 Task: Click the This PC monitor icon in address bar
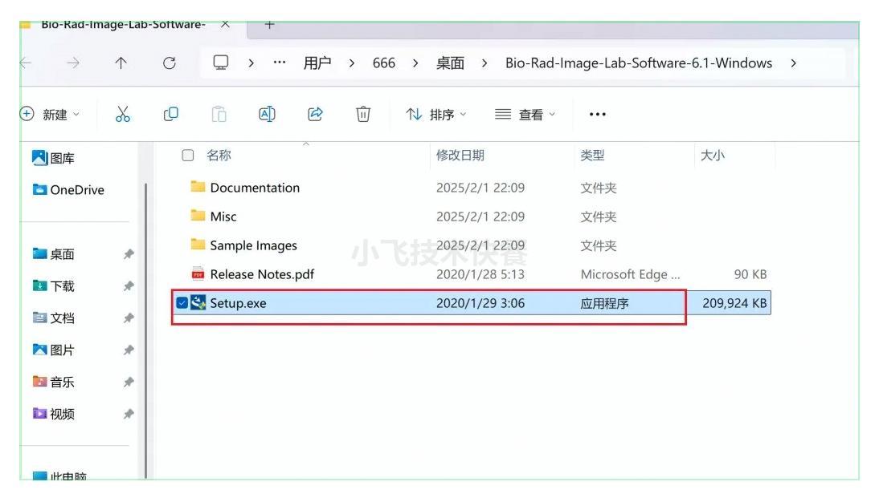point(221,62)
